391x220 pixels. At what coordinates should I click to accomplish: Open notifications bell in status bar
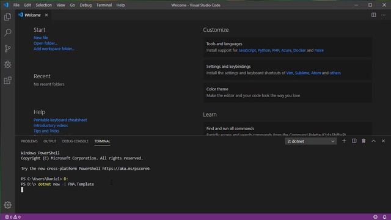(384, 217)
